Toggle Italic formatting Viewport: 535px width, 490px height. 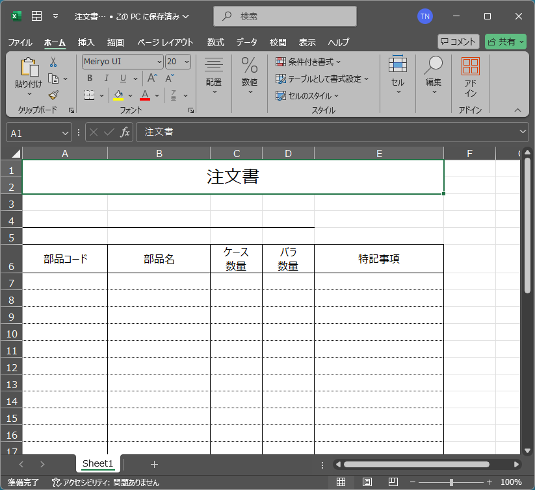point(106,79)
